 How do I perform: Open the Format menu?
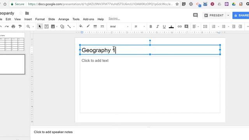pos(40,19)
